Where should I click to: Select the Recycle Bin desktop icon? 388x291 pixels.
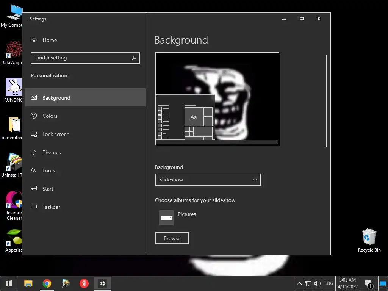click(x=369, y=241)
